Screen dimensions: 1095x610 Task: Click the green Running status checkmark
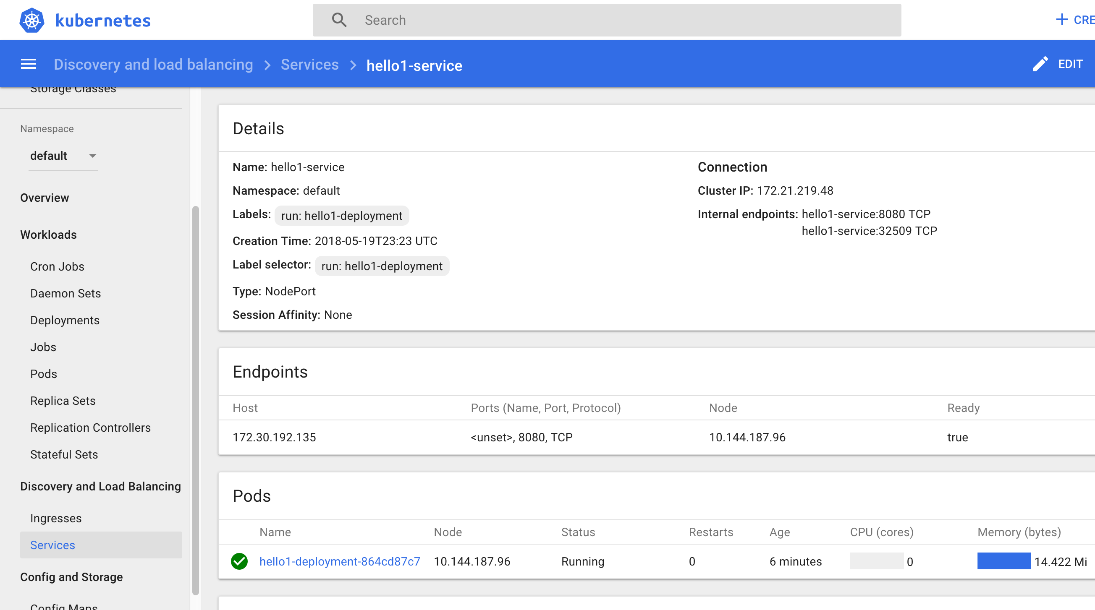click(x=239, y=561)
